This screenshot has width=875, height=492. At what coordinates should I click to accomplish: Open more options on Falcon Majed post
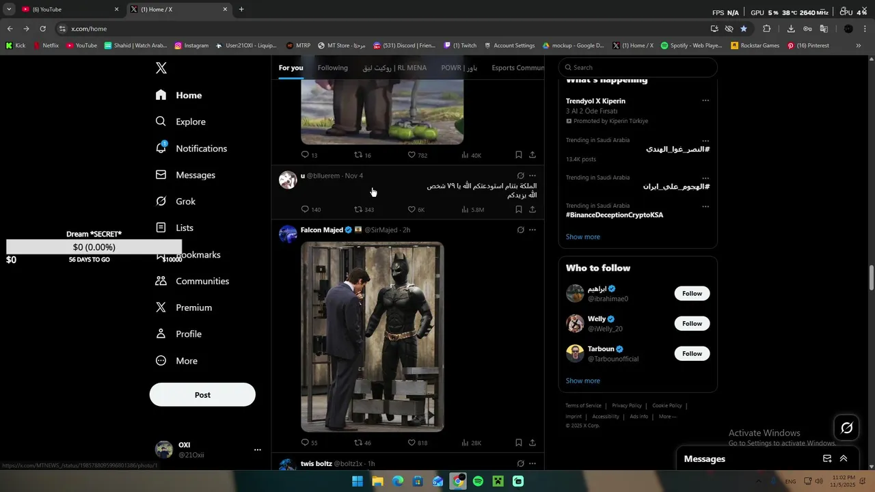[533, 230]
